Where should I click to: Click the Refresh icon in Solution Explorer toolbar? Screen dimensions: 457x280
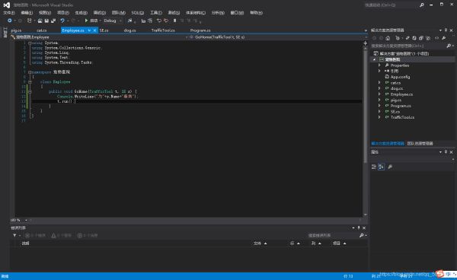(414, 38)
